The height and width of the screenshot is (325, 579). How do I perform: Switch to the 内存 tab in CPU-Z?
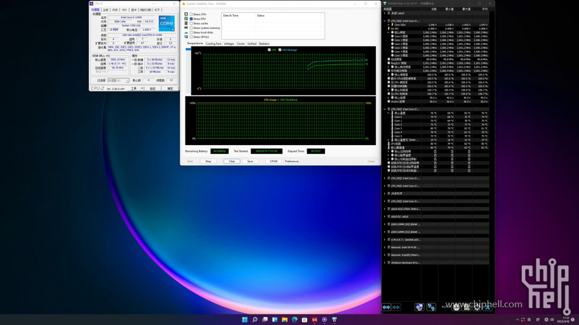click(x=115, y=10)
